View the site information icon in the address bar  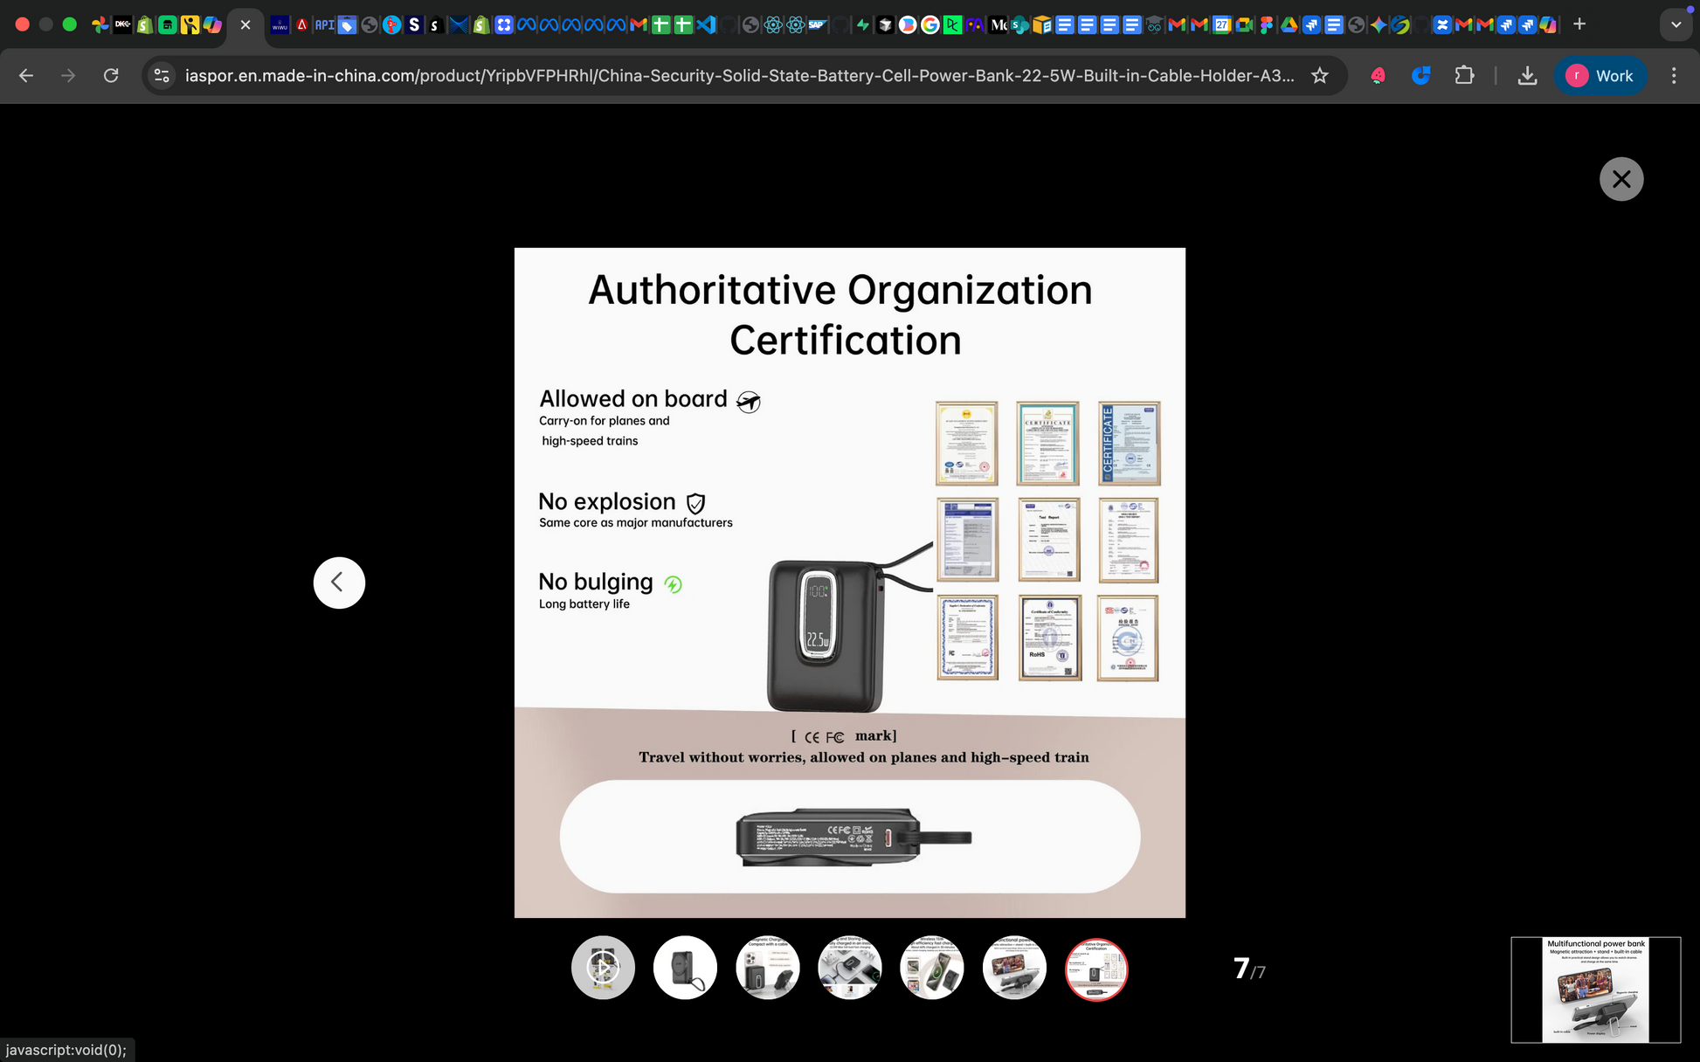[162, 76]
